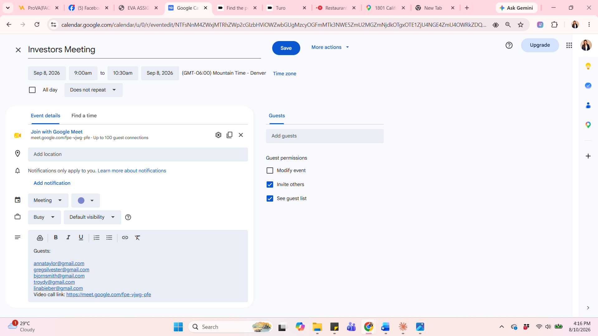The width and height of the screenshot is (598, 336).
Task: Close the event editor with X
Action: (18, 50)
